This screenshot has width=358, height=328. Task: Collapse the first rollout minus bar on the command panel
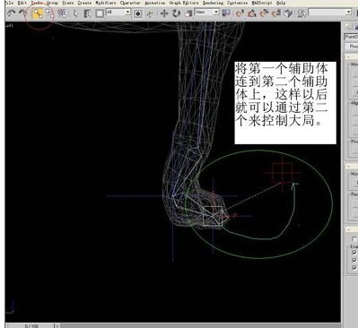point(352,56)
